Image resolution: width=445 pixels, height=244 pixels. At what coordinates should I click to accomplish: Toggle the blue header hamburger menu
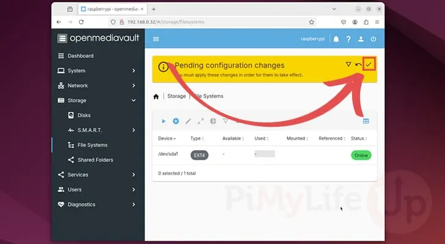pyautogui.click(x=156, y=39)
